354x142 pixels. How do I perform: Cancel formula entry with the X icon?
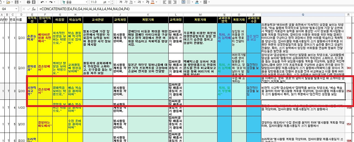click(24, 9)
